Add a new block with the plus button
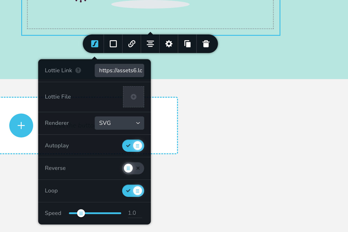The width and height of the screenshot is (348, 232). coord(21,125)
